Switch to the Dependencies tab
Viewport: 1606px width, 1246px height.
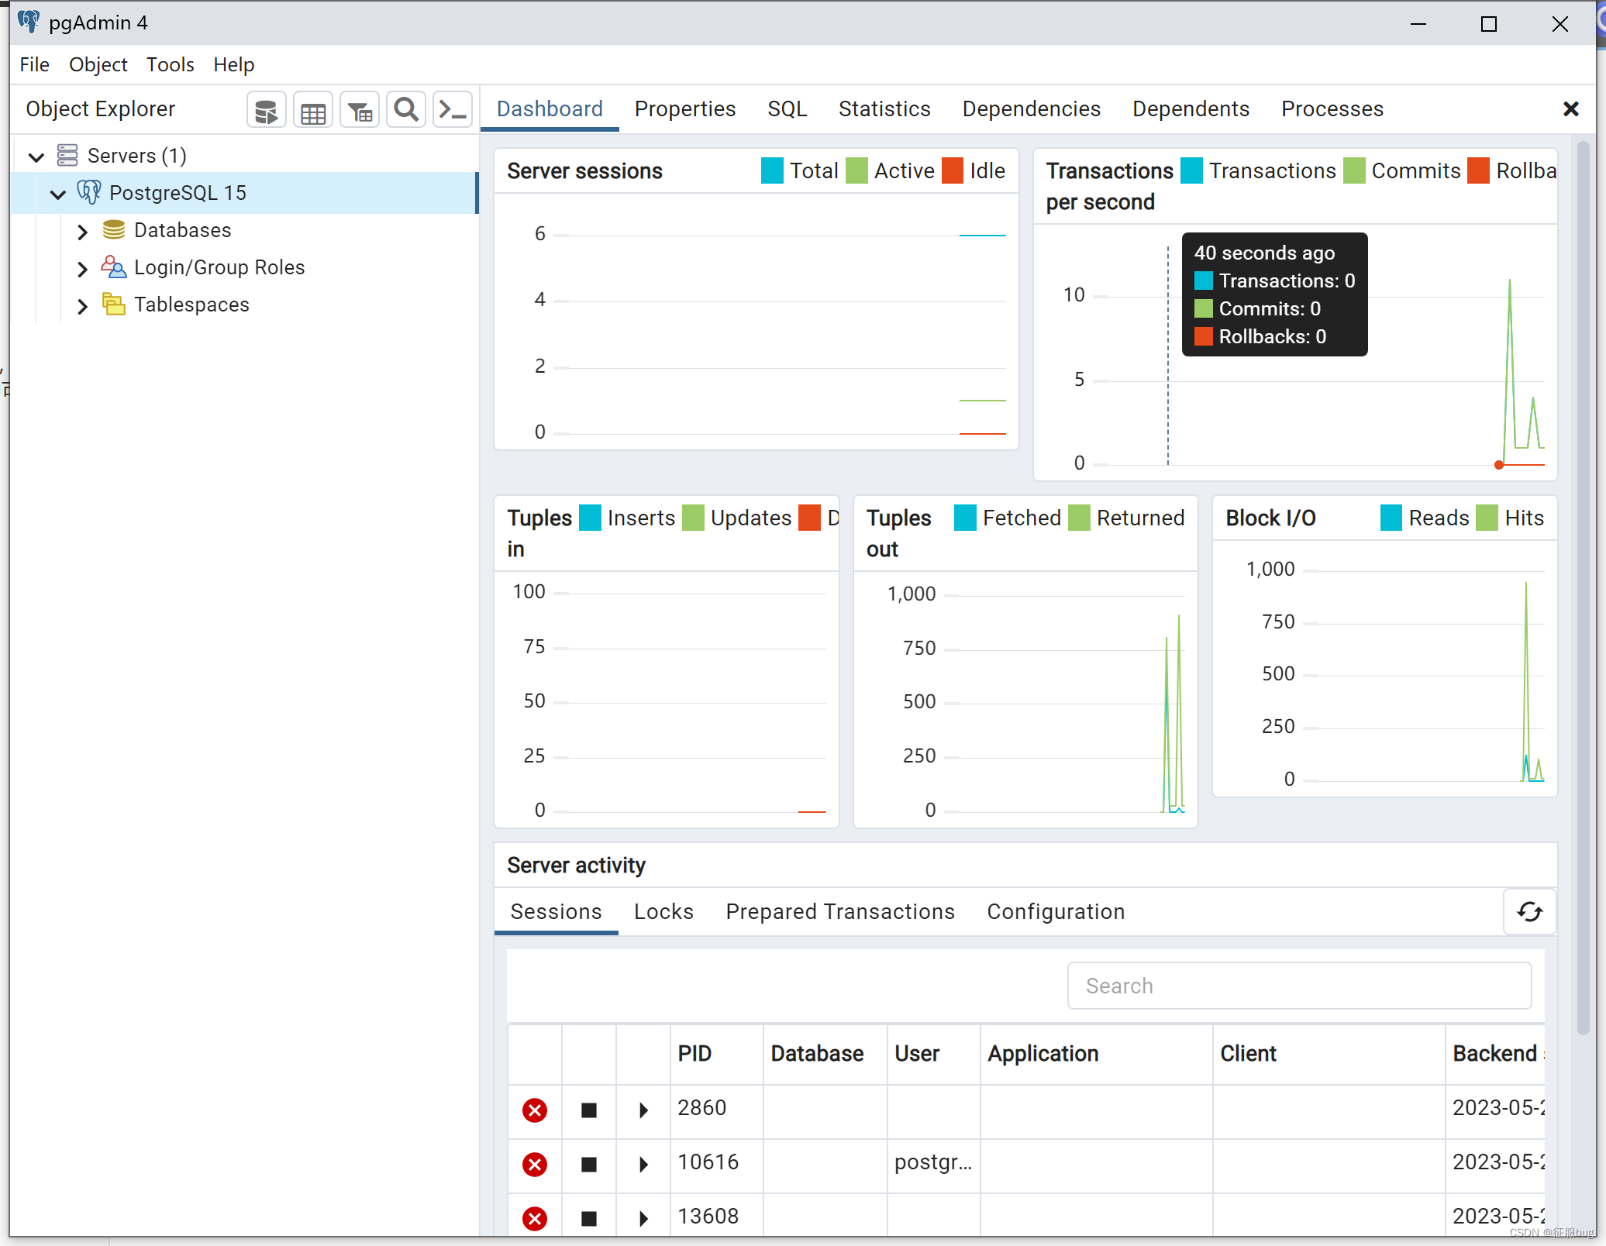tap(1032, 109)
